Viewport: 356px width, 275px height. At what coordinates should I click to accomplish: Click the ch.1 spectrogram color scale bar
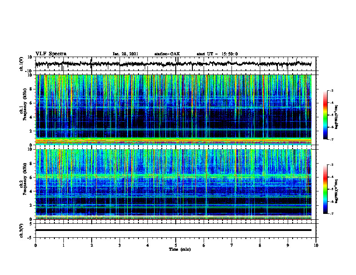click(x=325, y=115)
